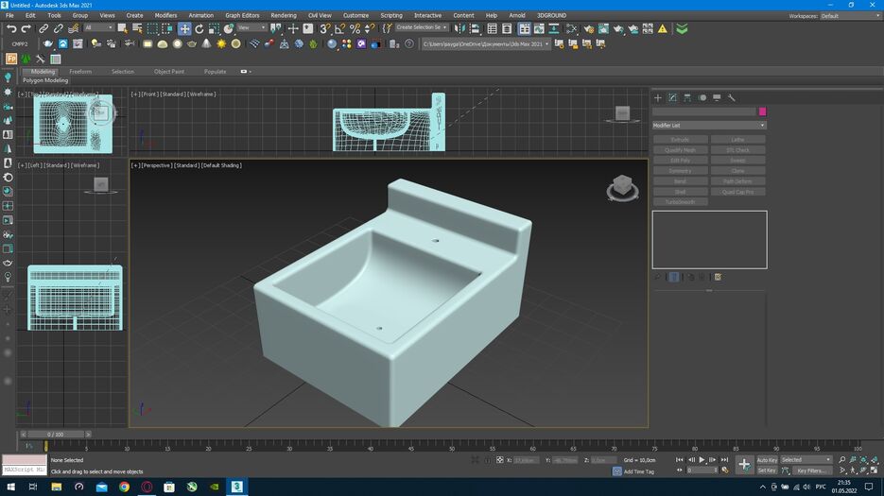884x496 pixels.
Task: Open the Rendering menu
Action: point(284,15)
